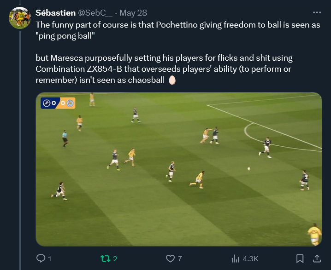Open Sébastien's profile picture avatar
This screenshot has height=270, width=331.
(x=20, y=18)
